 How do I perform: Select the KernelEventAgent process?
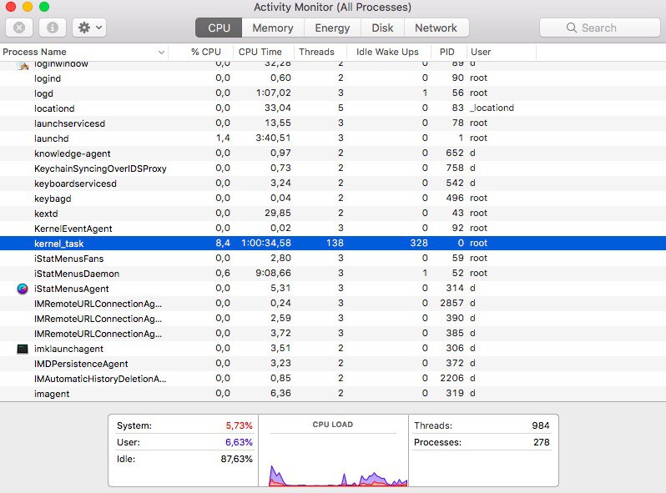[x=333, y=229]
